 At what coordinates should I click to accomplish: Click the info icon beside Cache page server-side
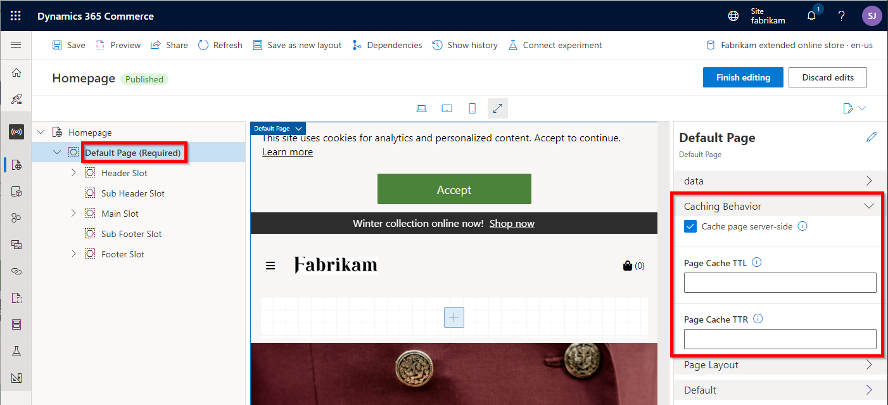802,226
